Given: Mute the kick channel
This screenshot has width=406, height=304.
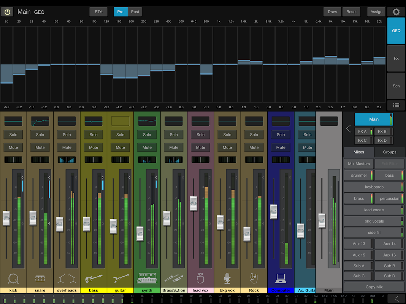Looking at the screenshot, I should (13, 147).
